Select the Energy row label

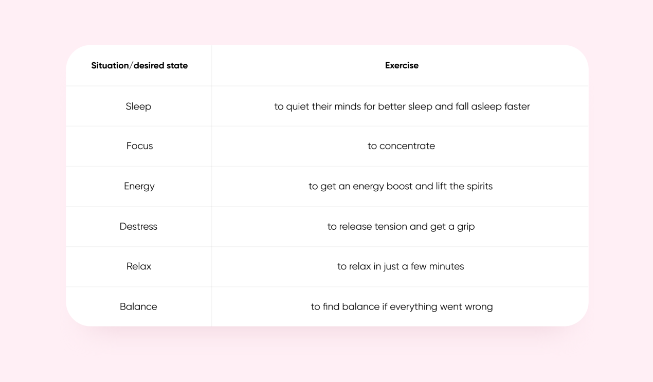[139, 186]
